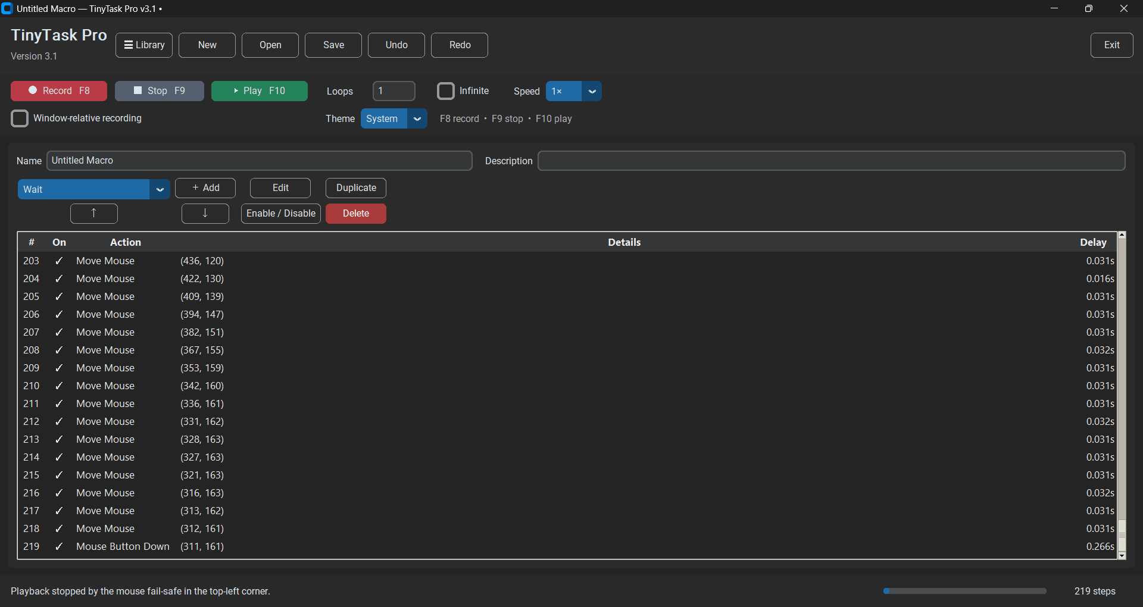Click the Description field
1143x607 pixels.
pos(832,161)
